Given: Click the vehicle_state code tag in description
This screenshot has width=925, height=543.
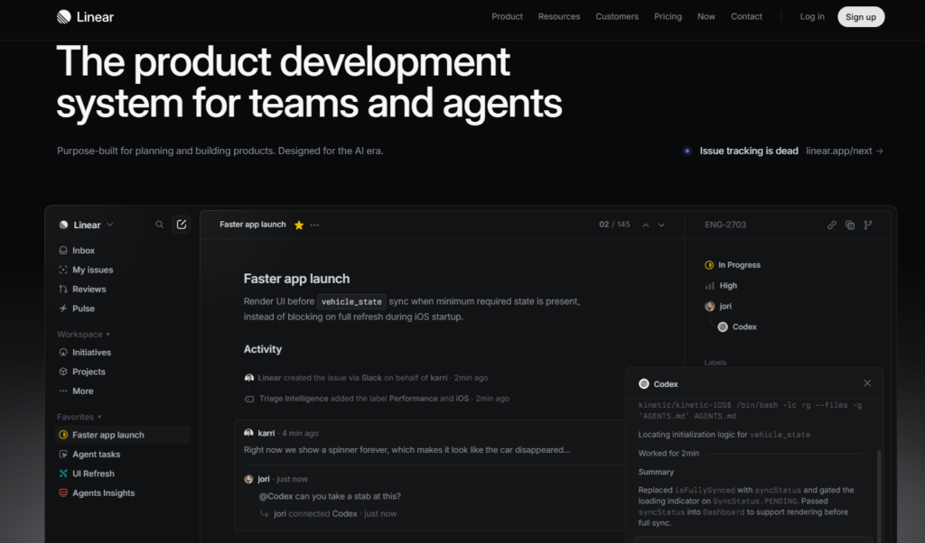Looking at the screenshot, I should pyautogui.click(x=351, y=301).
